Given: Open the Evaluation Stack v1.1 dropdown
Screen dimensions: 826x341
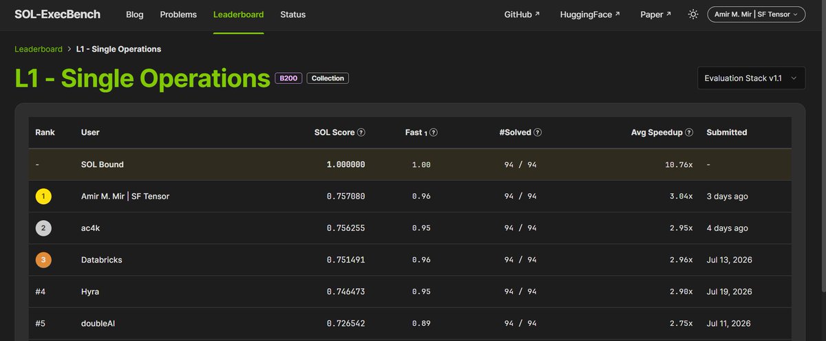Looking at the screenshot, I should [x=751, y=78].
